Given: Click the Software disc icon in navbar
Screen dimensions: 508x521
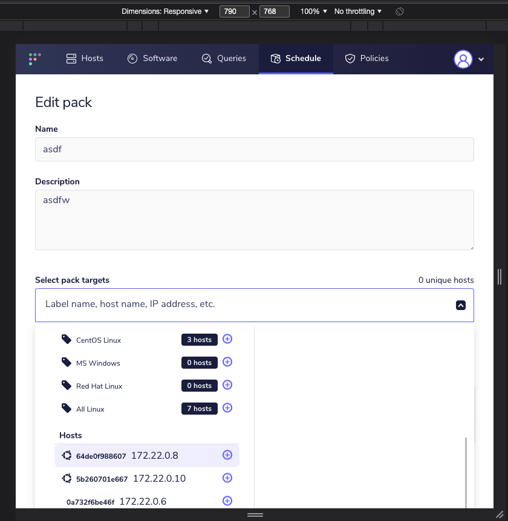Looking at the screenshot, I should pos(132,59).
